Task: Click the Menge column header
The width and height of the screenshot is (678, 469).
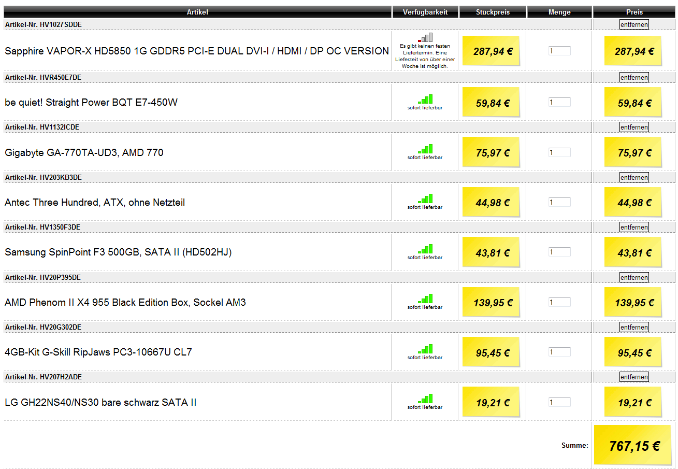Action: pos(559,12)
